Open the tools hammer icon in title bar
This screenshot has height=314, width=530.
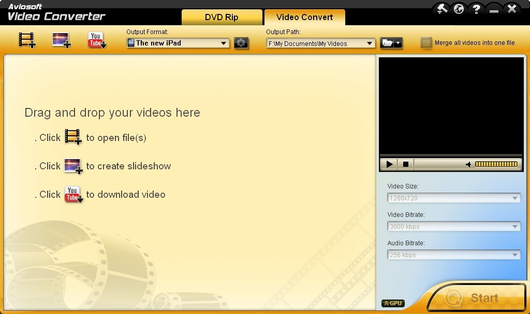(441, 9)
